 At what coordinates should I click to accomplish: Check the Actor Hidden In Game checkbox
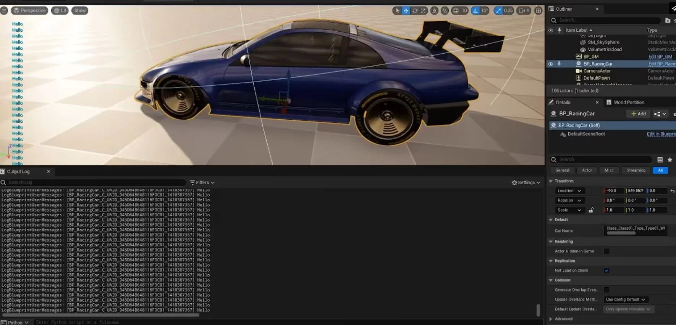pos(606,251)
